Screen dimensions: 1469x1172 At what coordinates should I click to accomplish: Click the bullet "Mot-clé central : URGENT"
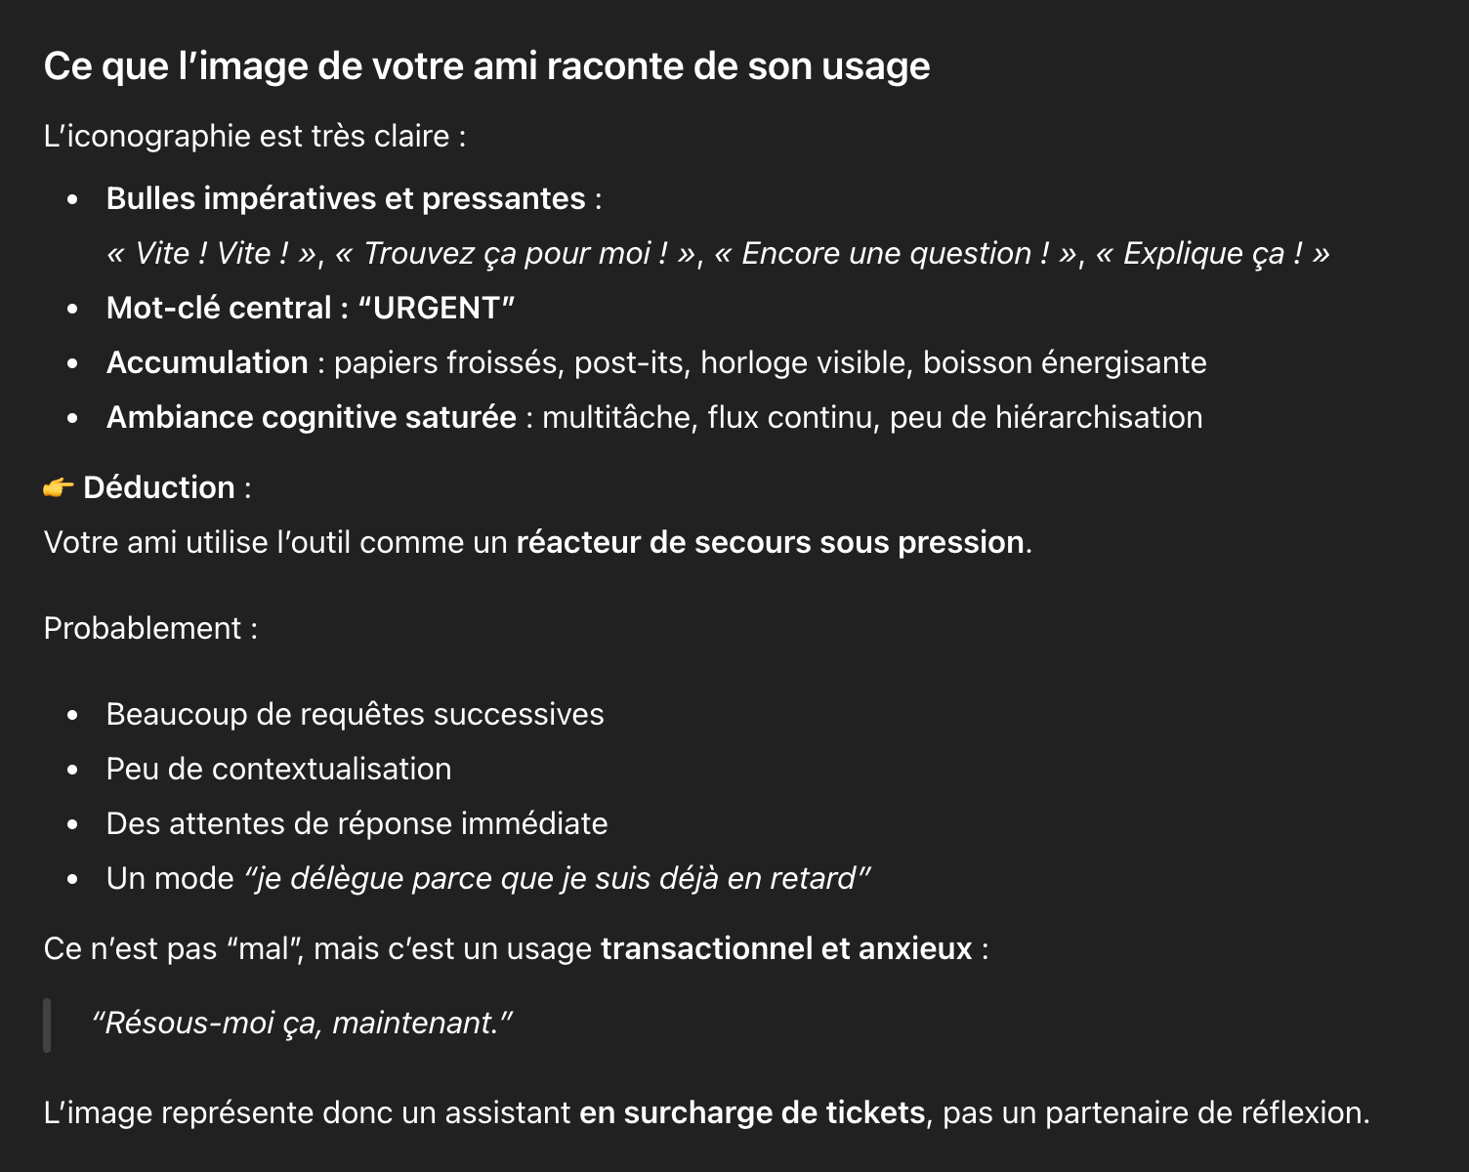point(311,308)
